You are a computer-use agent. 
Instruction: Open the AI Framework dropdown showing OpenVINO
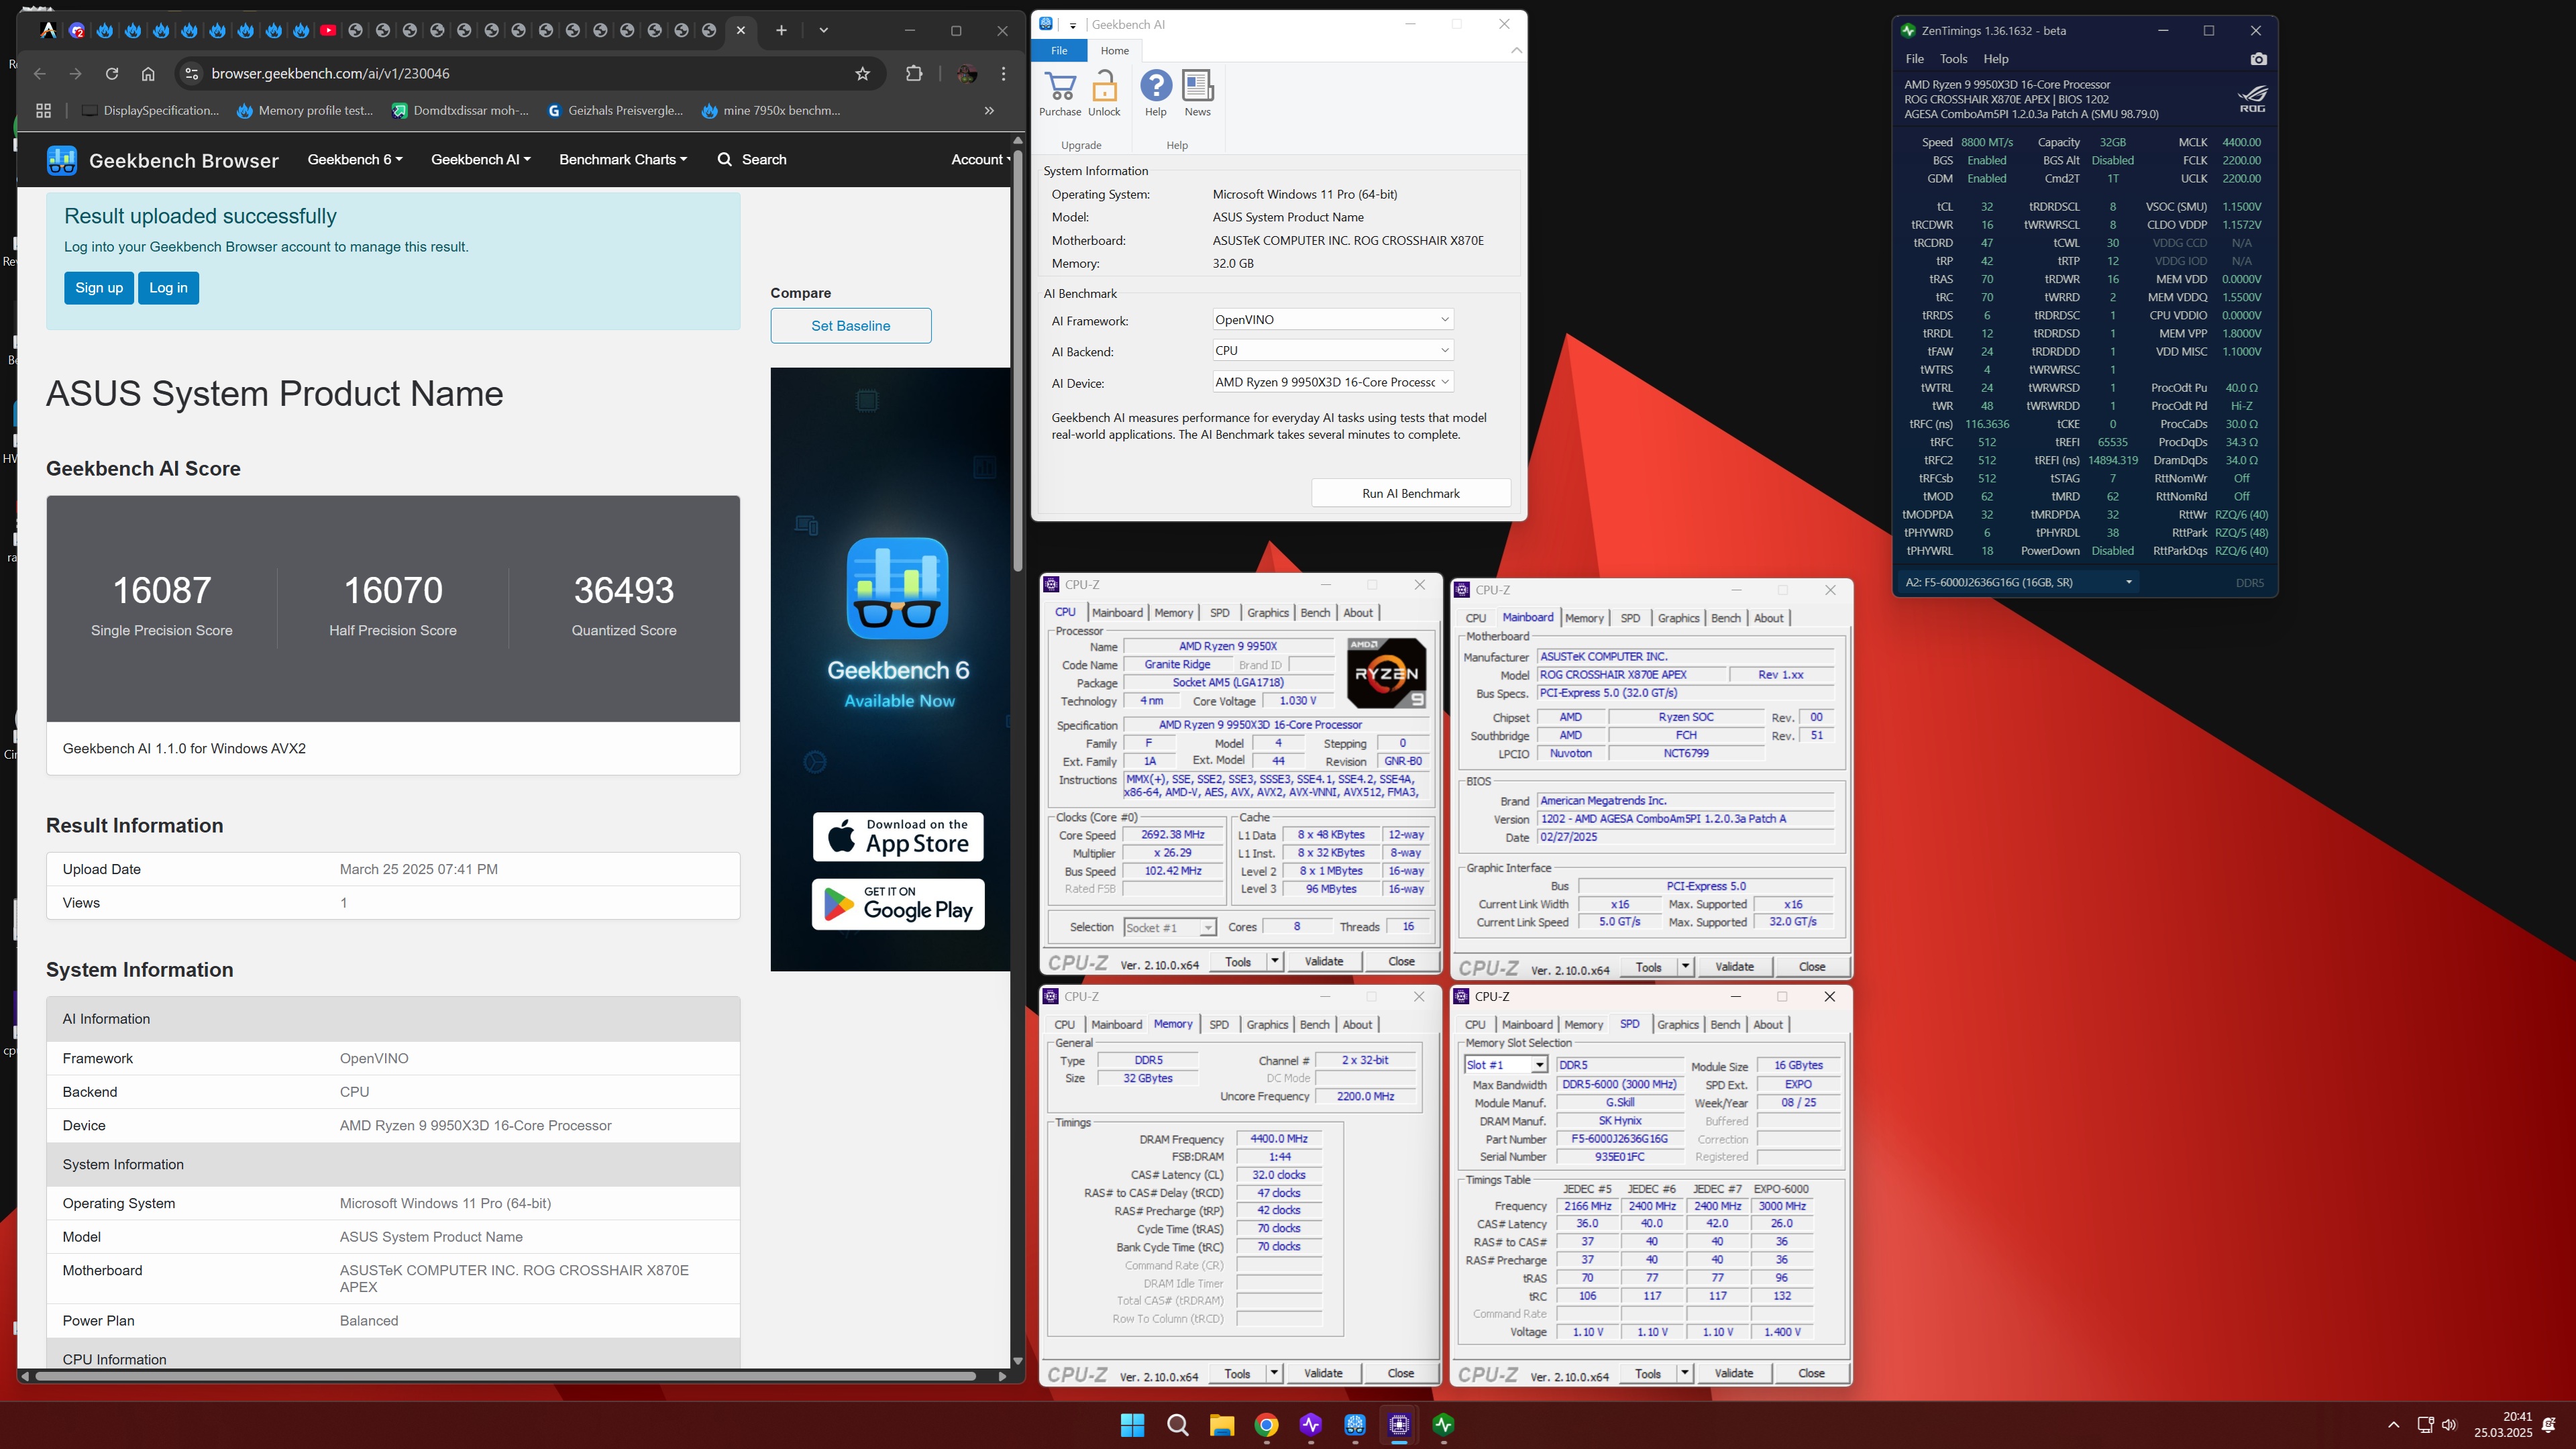point(1332,320)
